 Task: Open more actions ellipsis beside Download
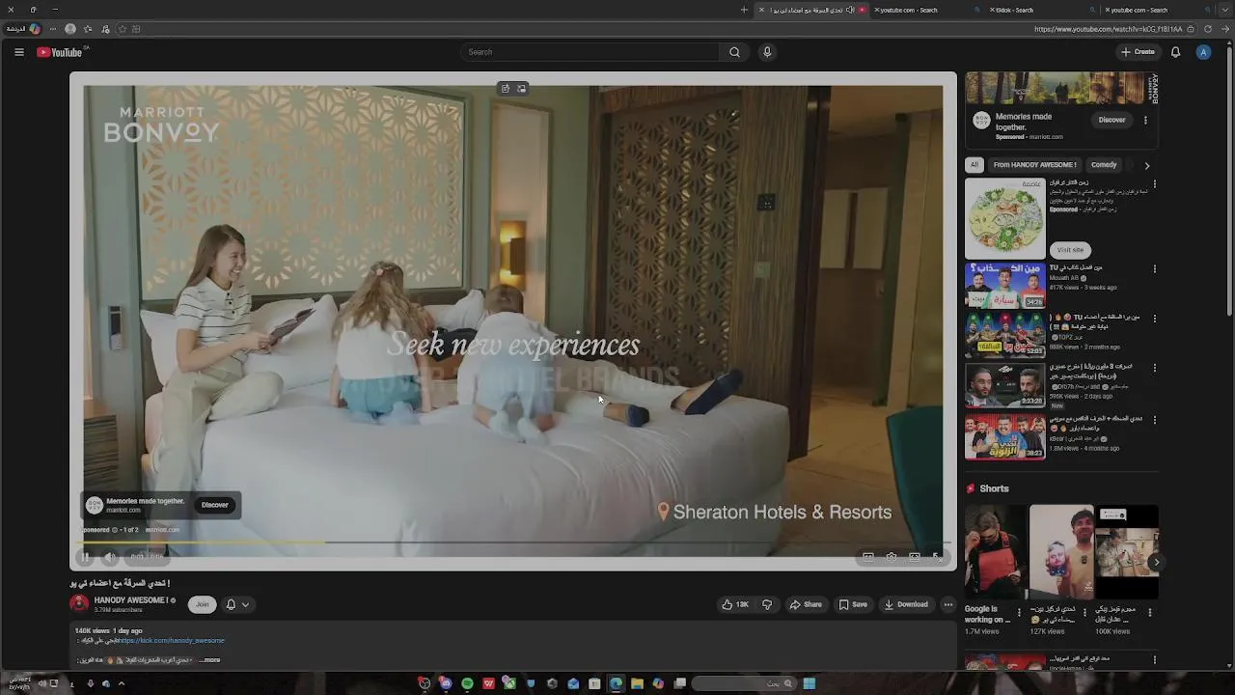(x=948, y=604)
